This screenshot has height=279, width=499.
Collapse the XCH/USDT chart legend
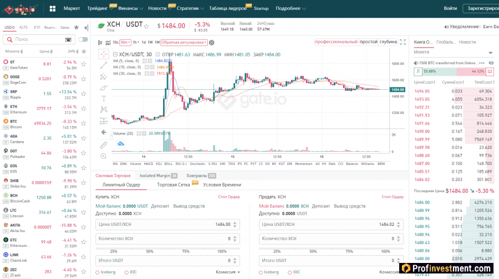[115, 54]
